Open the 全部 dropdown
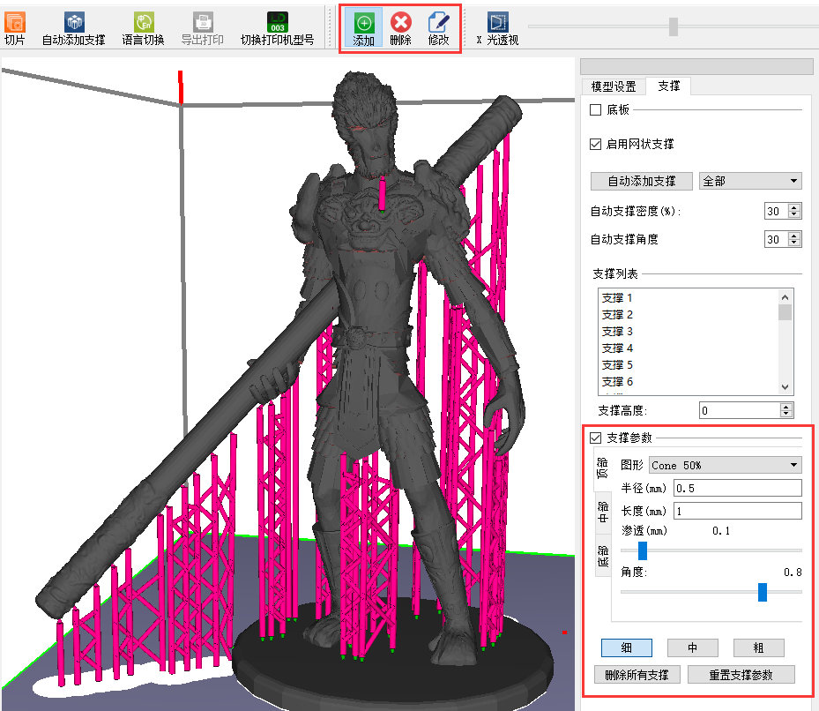This screenshot has width=819, height=711. pyautogui.click(x=750, y=181)
